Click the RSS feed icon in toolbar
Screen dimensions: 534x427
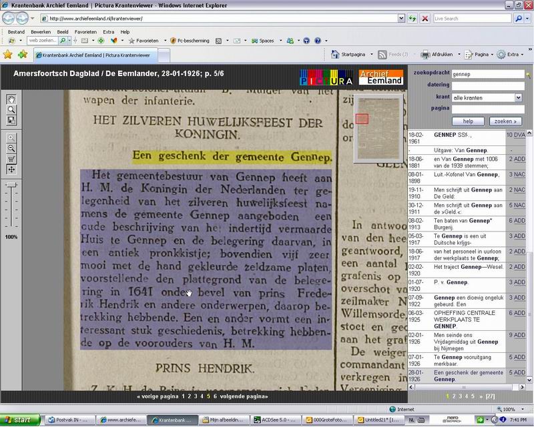[219, 41]
